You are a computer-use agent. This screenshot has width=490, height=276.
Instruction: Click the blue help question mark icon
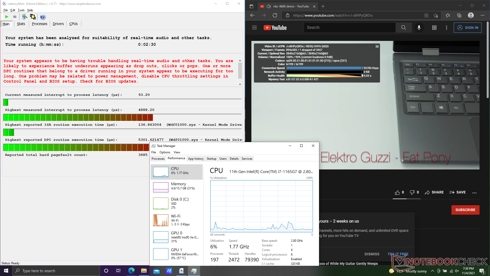[x=43, y=17]
